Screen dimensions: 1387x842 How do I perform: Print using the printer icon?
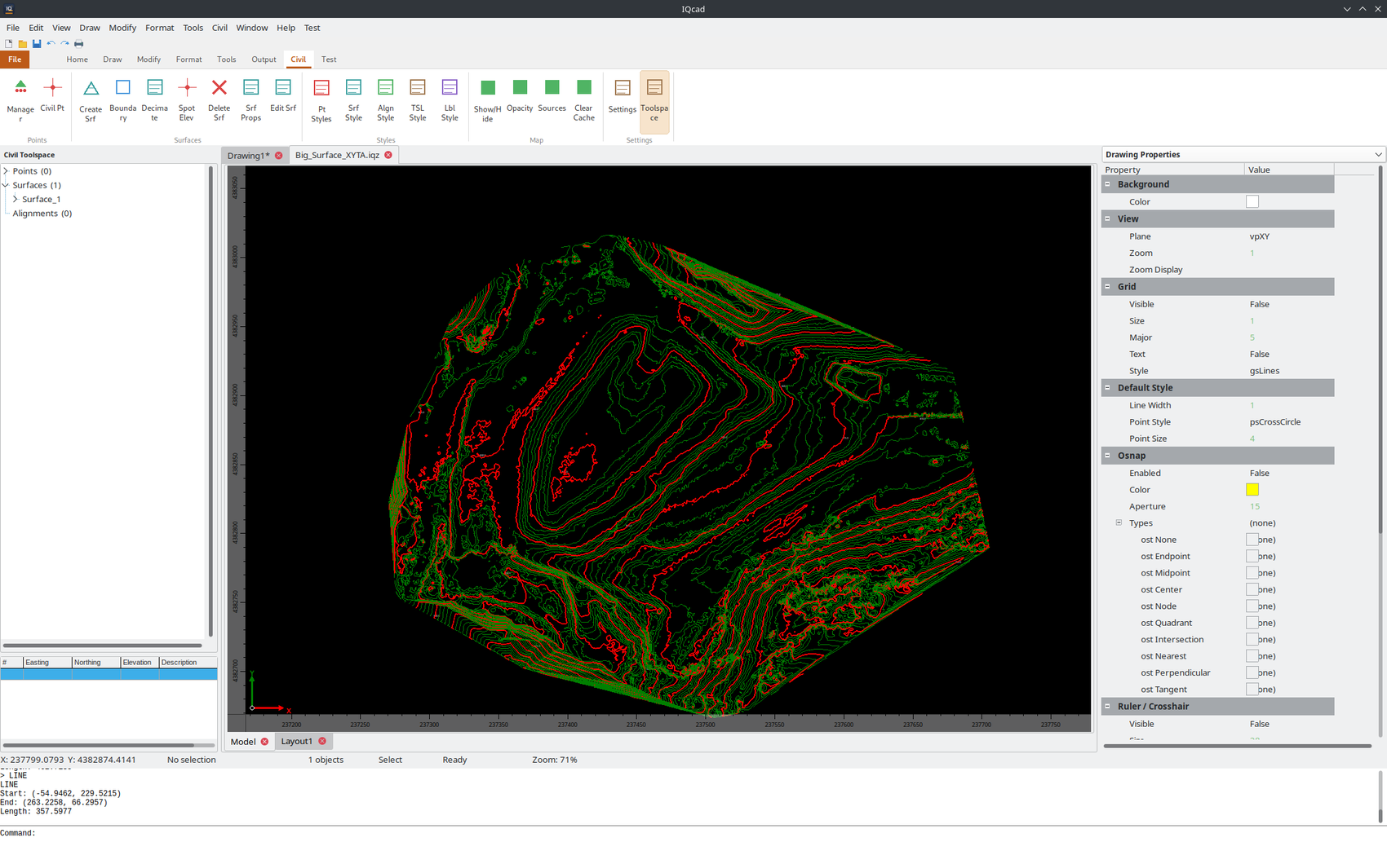pyautogui.click(x=78, y=43)
